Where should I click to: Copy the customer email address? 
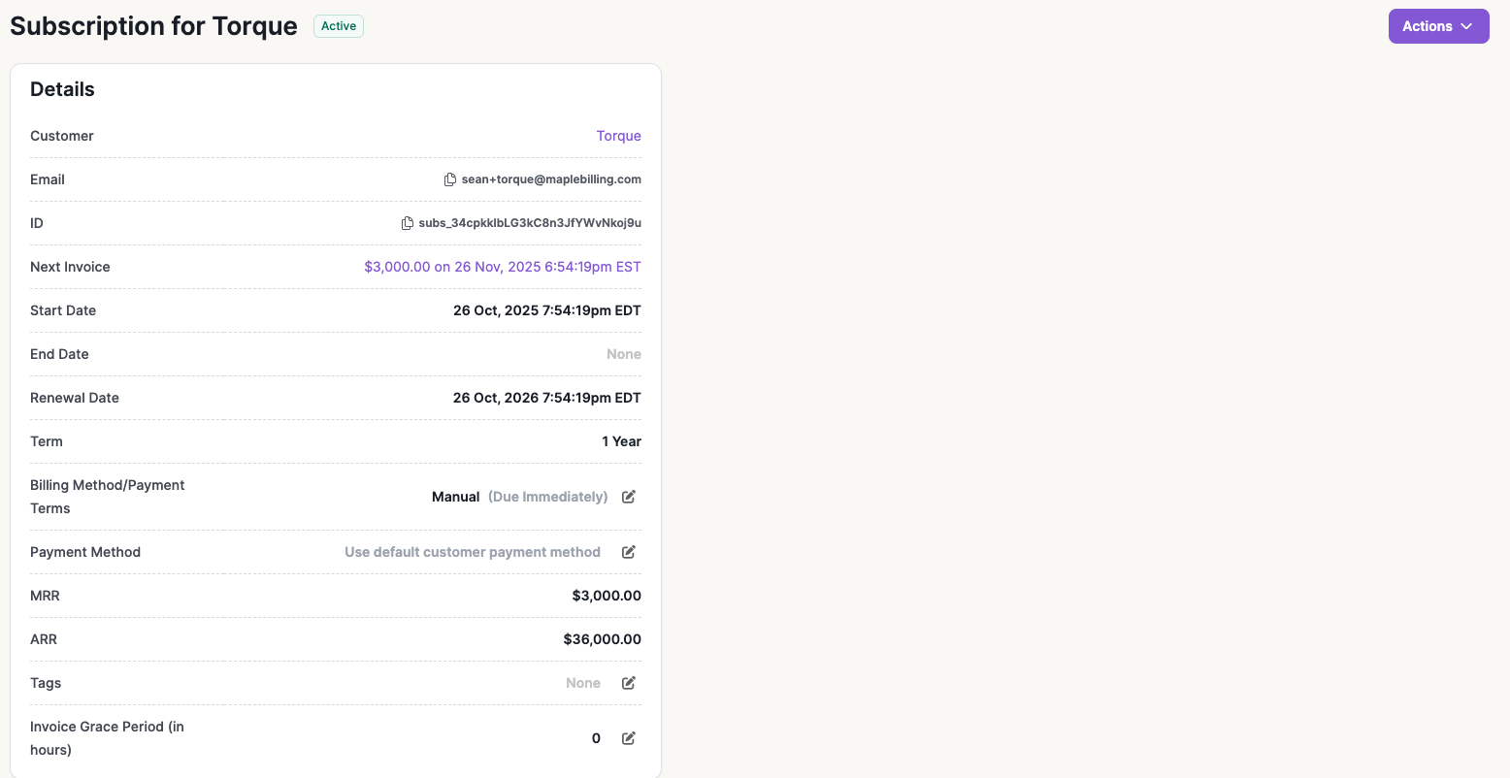[450, 179]
